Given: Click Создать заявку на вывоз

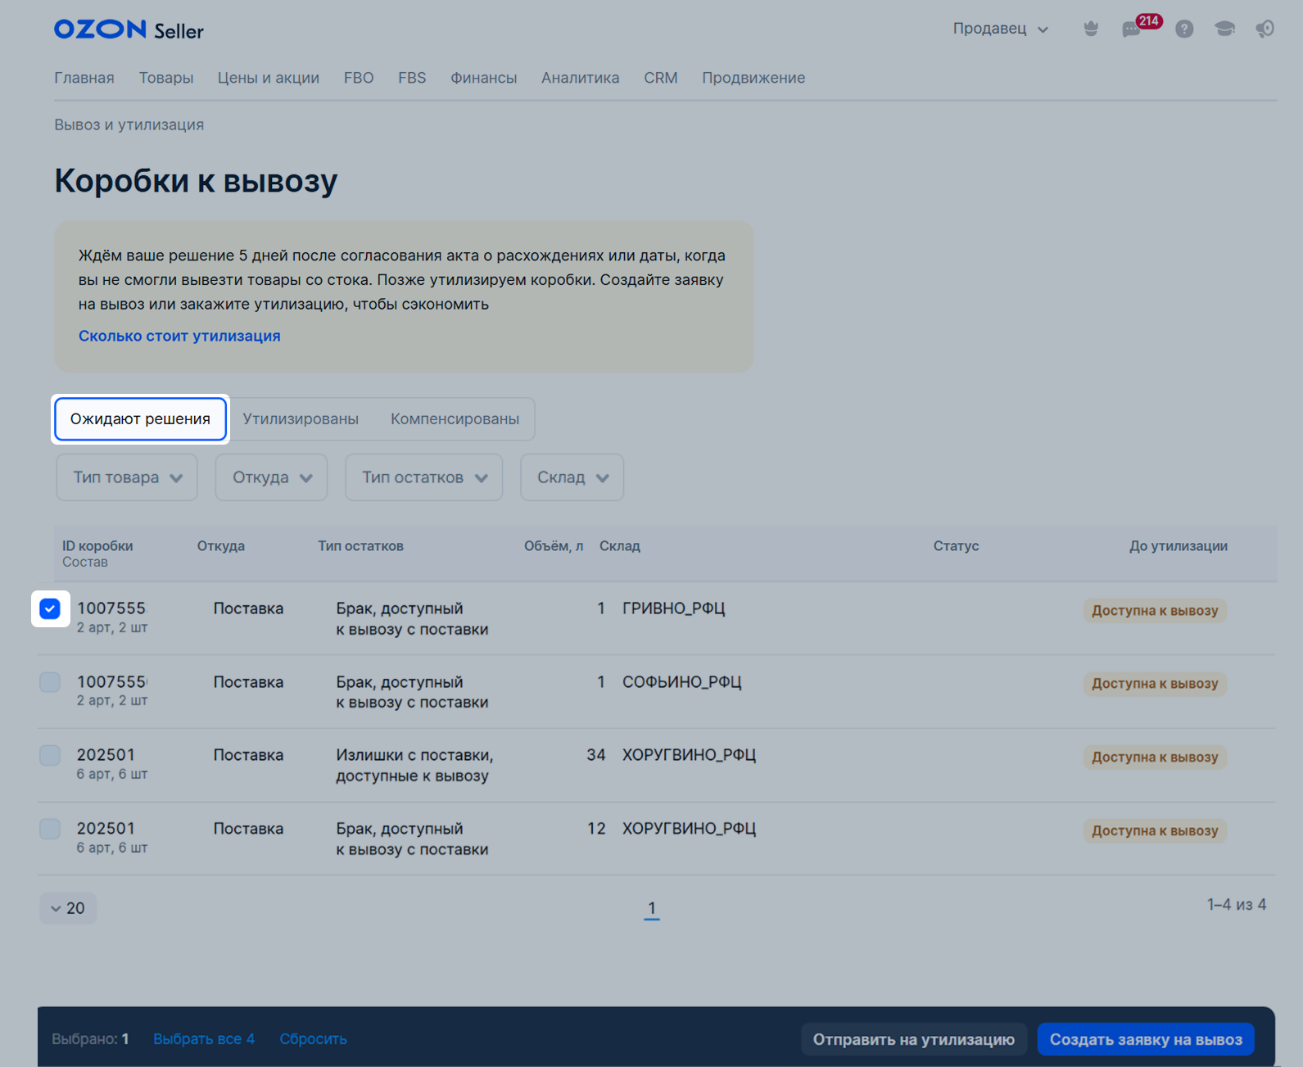Looking at the screenshot, I should 1146,1039.
